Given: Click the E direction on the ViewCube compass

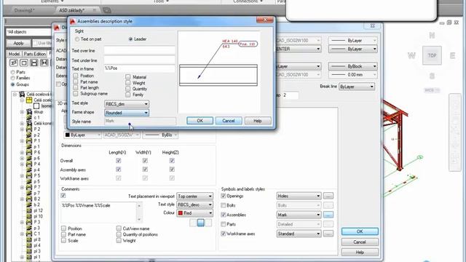Looking at the screenshot, I should pos(452,55).
